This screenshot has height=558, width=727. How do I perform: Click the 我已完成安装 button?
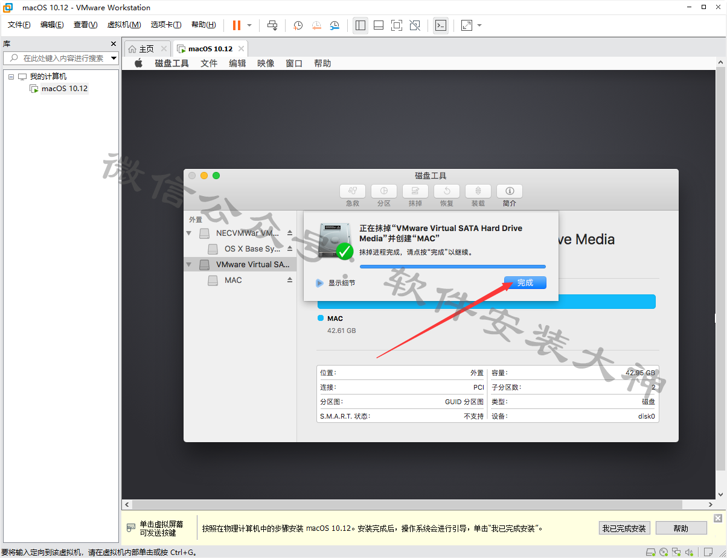[x=624, y=528]
